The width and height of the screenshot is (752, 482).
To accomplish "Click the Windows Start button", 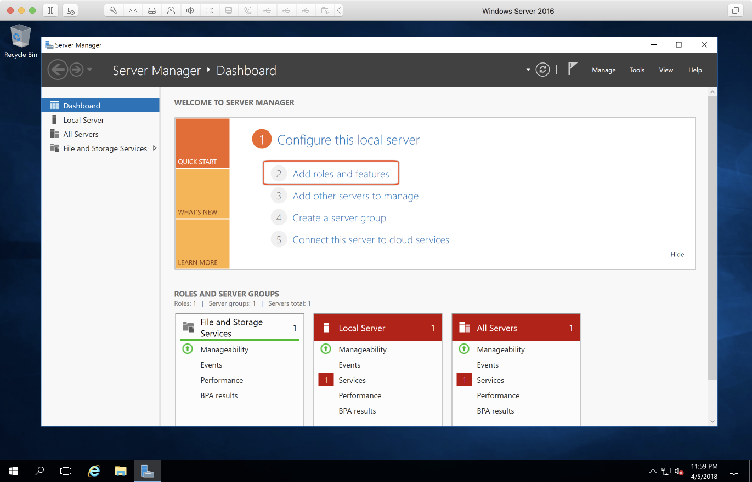I will pyautogui.click(x=13, y=470).
